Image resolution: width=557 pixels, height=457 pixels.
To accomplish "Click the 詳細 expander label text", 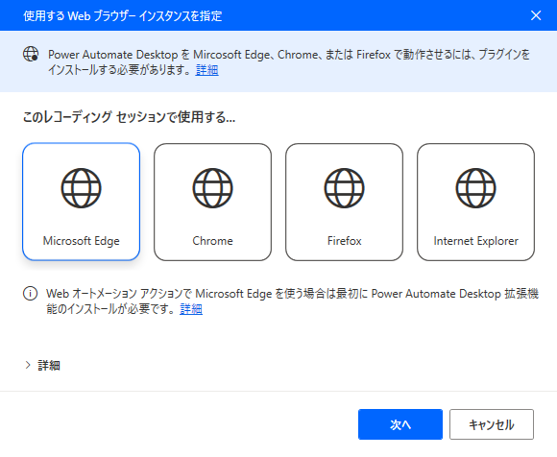I will pyautogui.click(x=49, y=365).
